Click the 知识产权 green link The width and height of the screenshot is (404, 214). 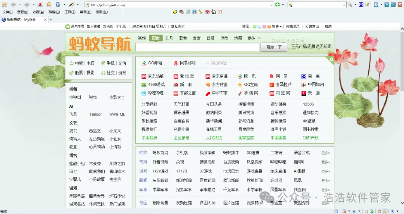pos(310,138)
